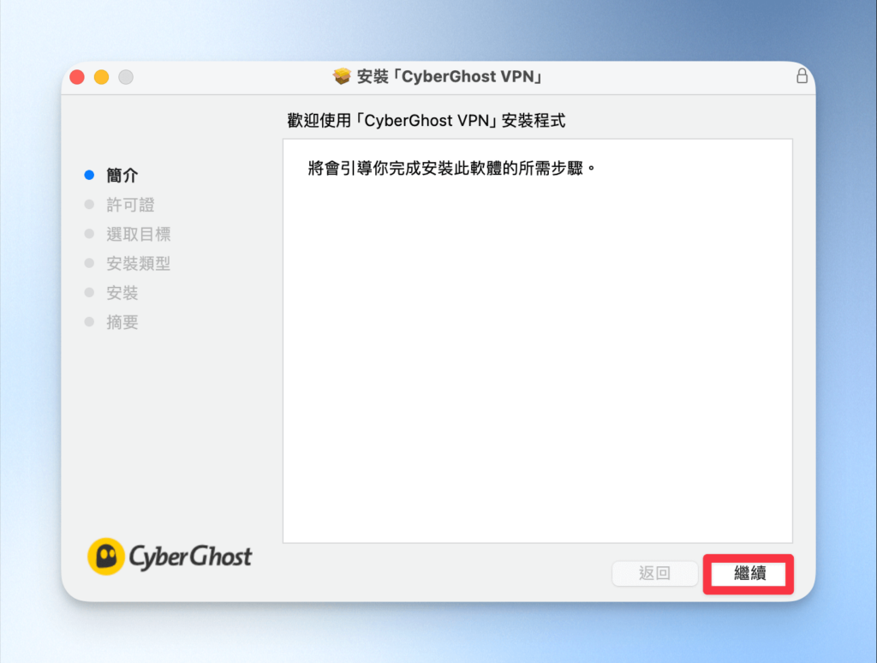Click the blue bullet next to 簡介
This screenshot has width=877, height=663.
click(x=89, y=175)
